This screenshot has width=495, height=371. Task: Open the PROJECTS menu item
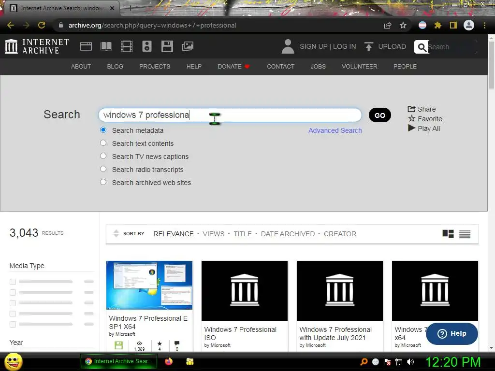click(x=155, y=67)
